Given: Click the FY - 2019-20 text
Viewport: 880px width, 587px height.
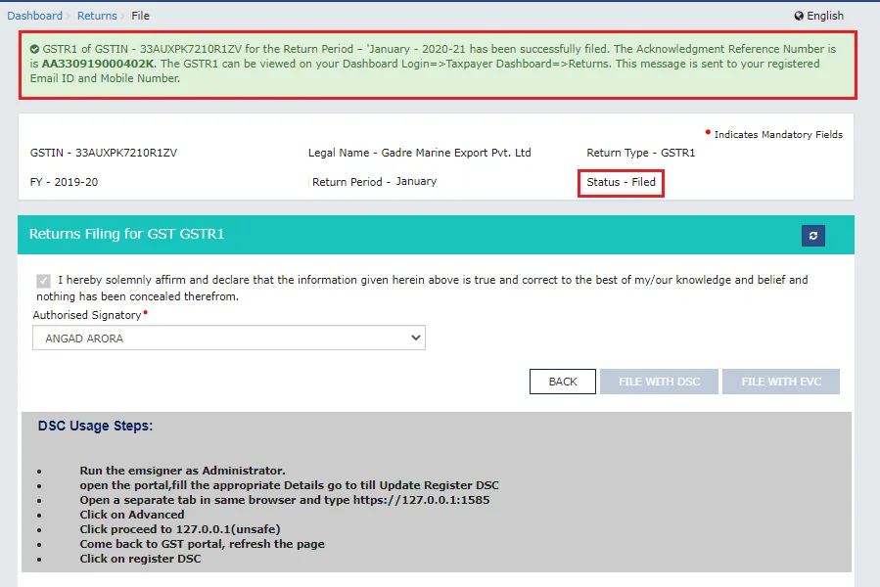Looking at the screenshot, I should [64, 182].
